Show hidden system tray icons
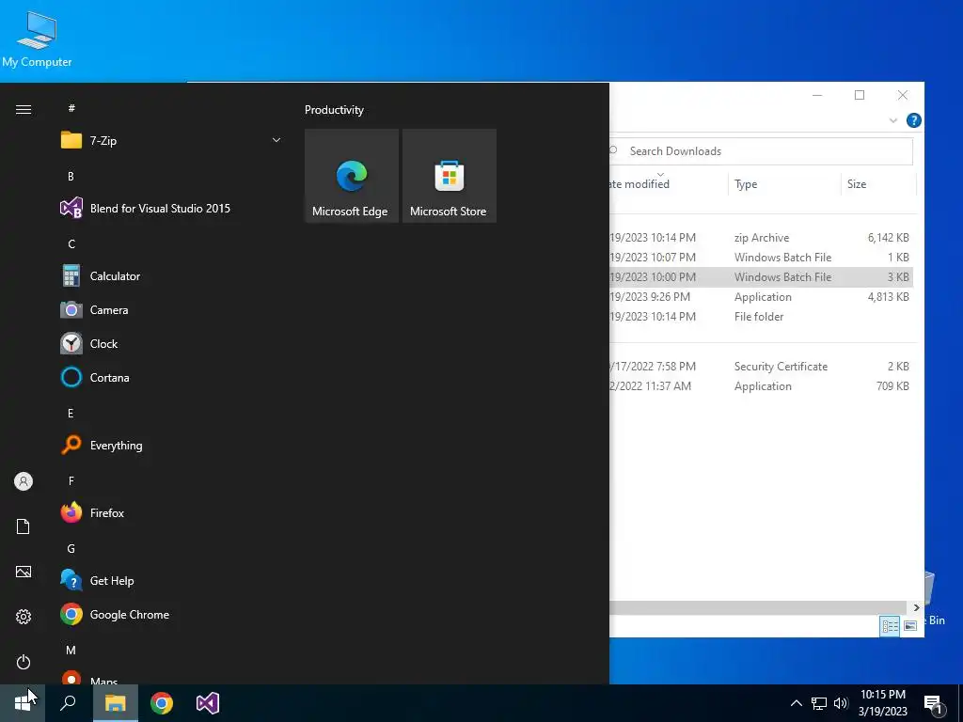The height and width of the screenshot is (722, 963). pyautogui.click(x=796, y=703)
